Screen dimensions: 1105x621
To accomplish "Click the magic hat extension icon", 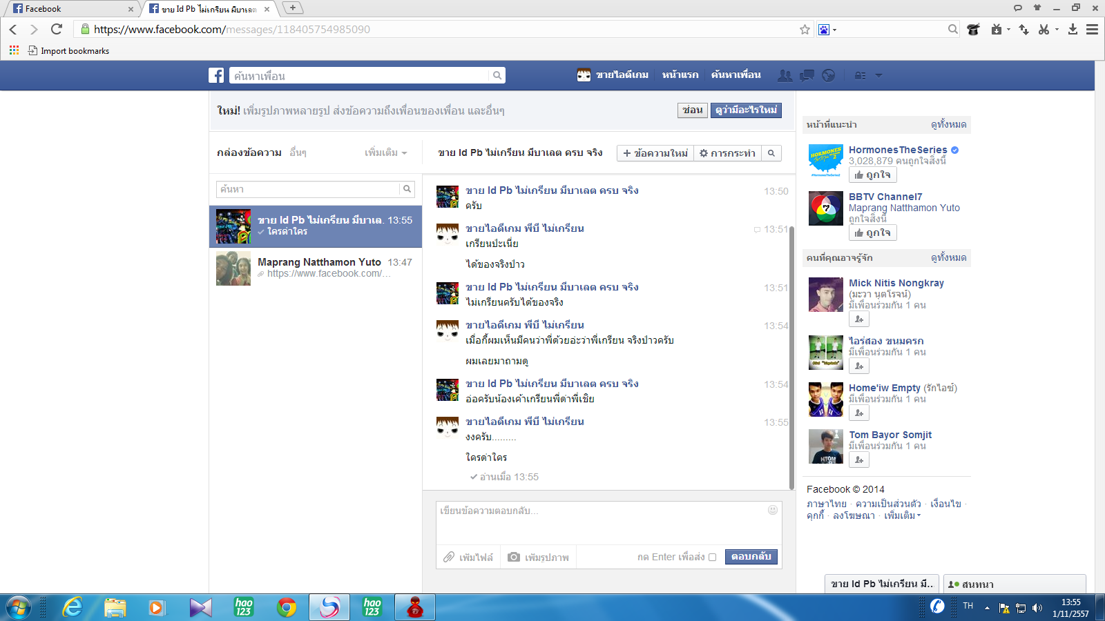I will [x=973, y=29].
